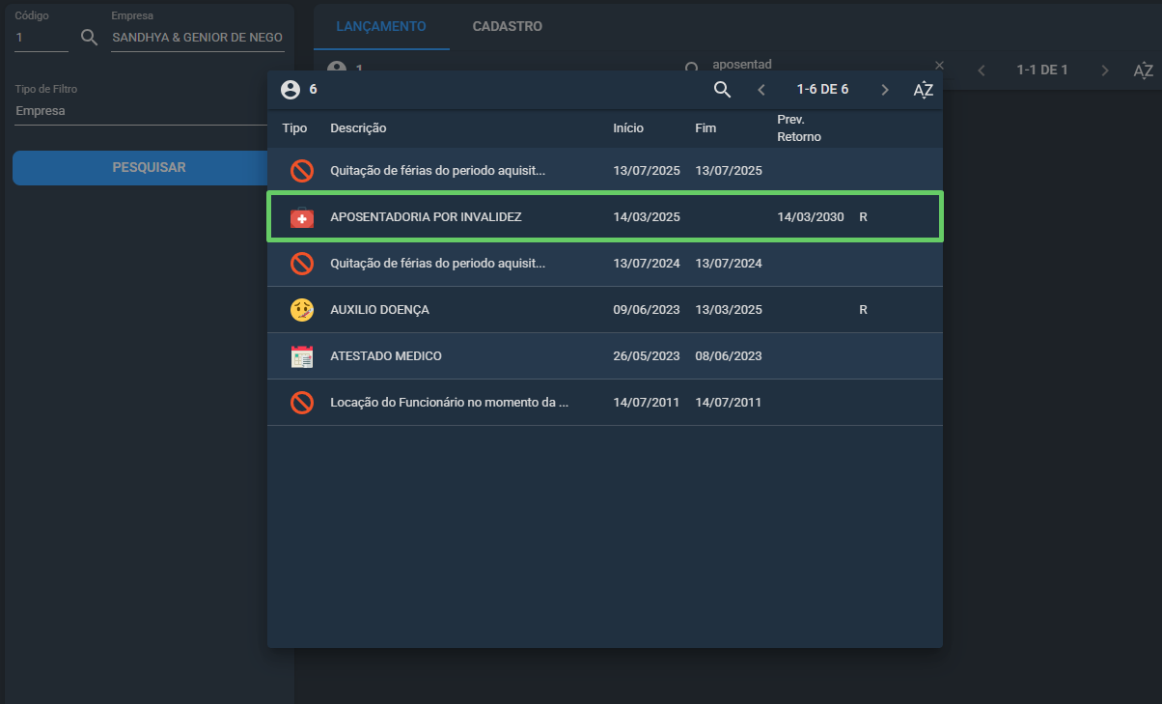Click the 14/07/2011 date in the Fim column
This screenshot has width=1162, height=704.
[x=729, y=403]
